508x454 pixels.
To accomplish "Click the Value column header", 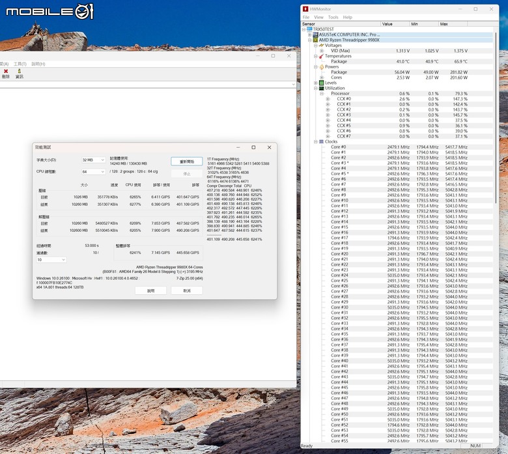I will [x=395, y=24].
